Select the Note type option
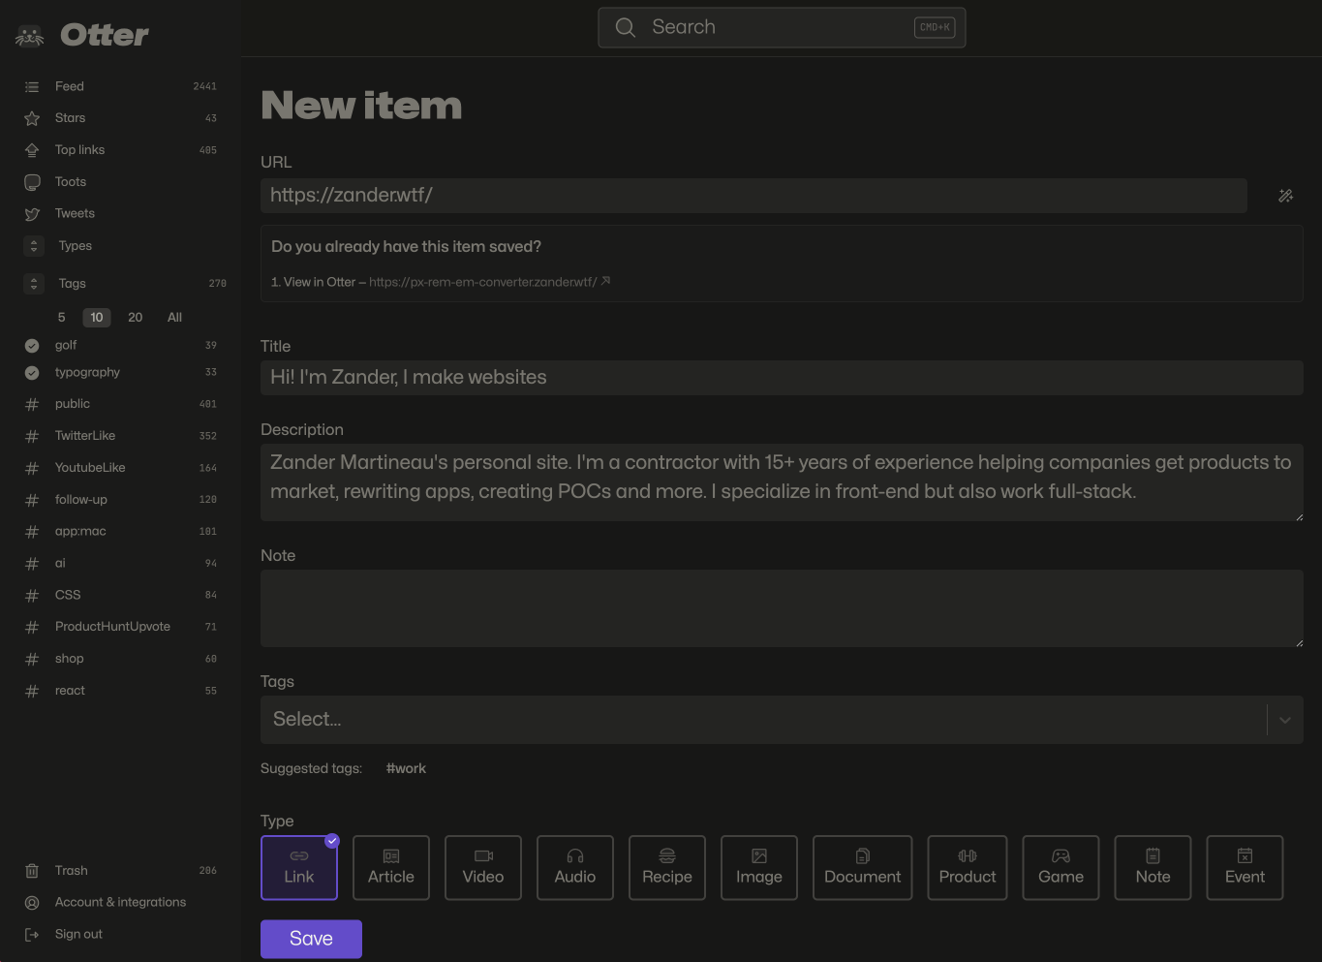This screenshot has height=962, width=1322. pos(1153,868)
